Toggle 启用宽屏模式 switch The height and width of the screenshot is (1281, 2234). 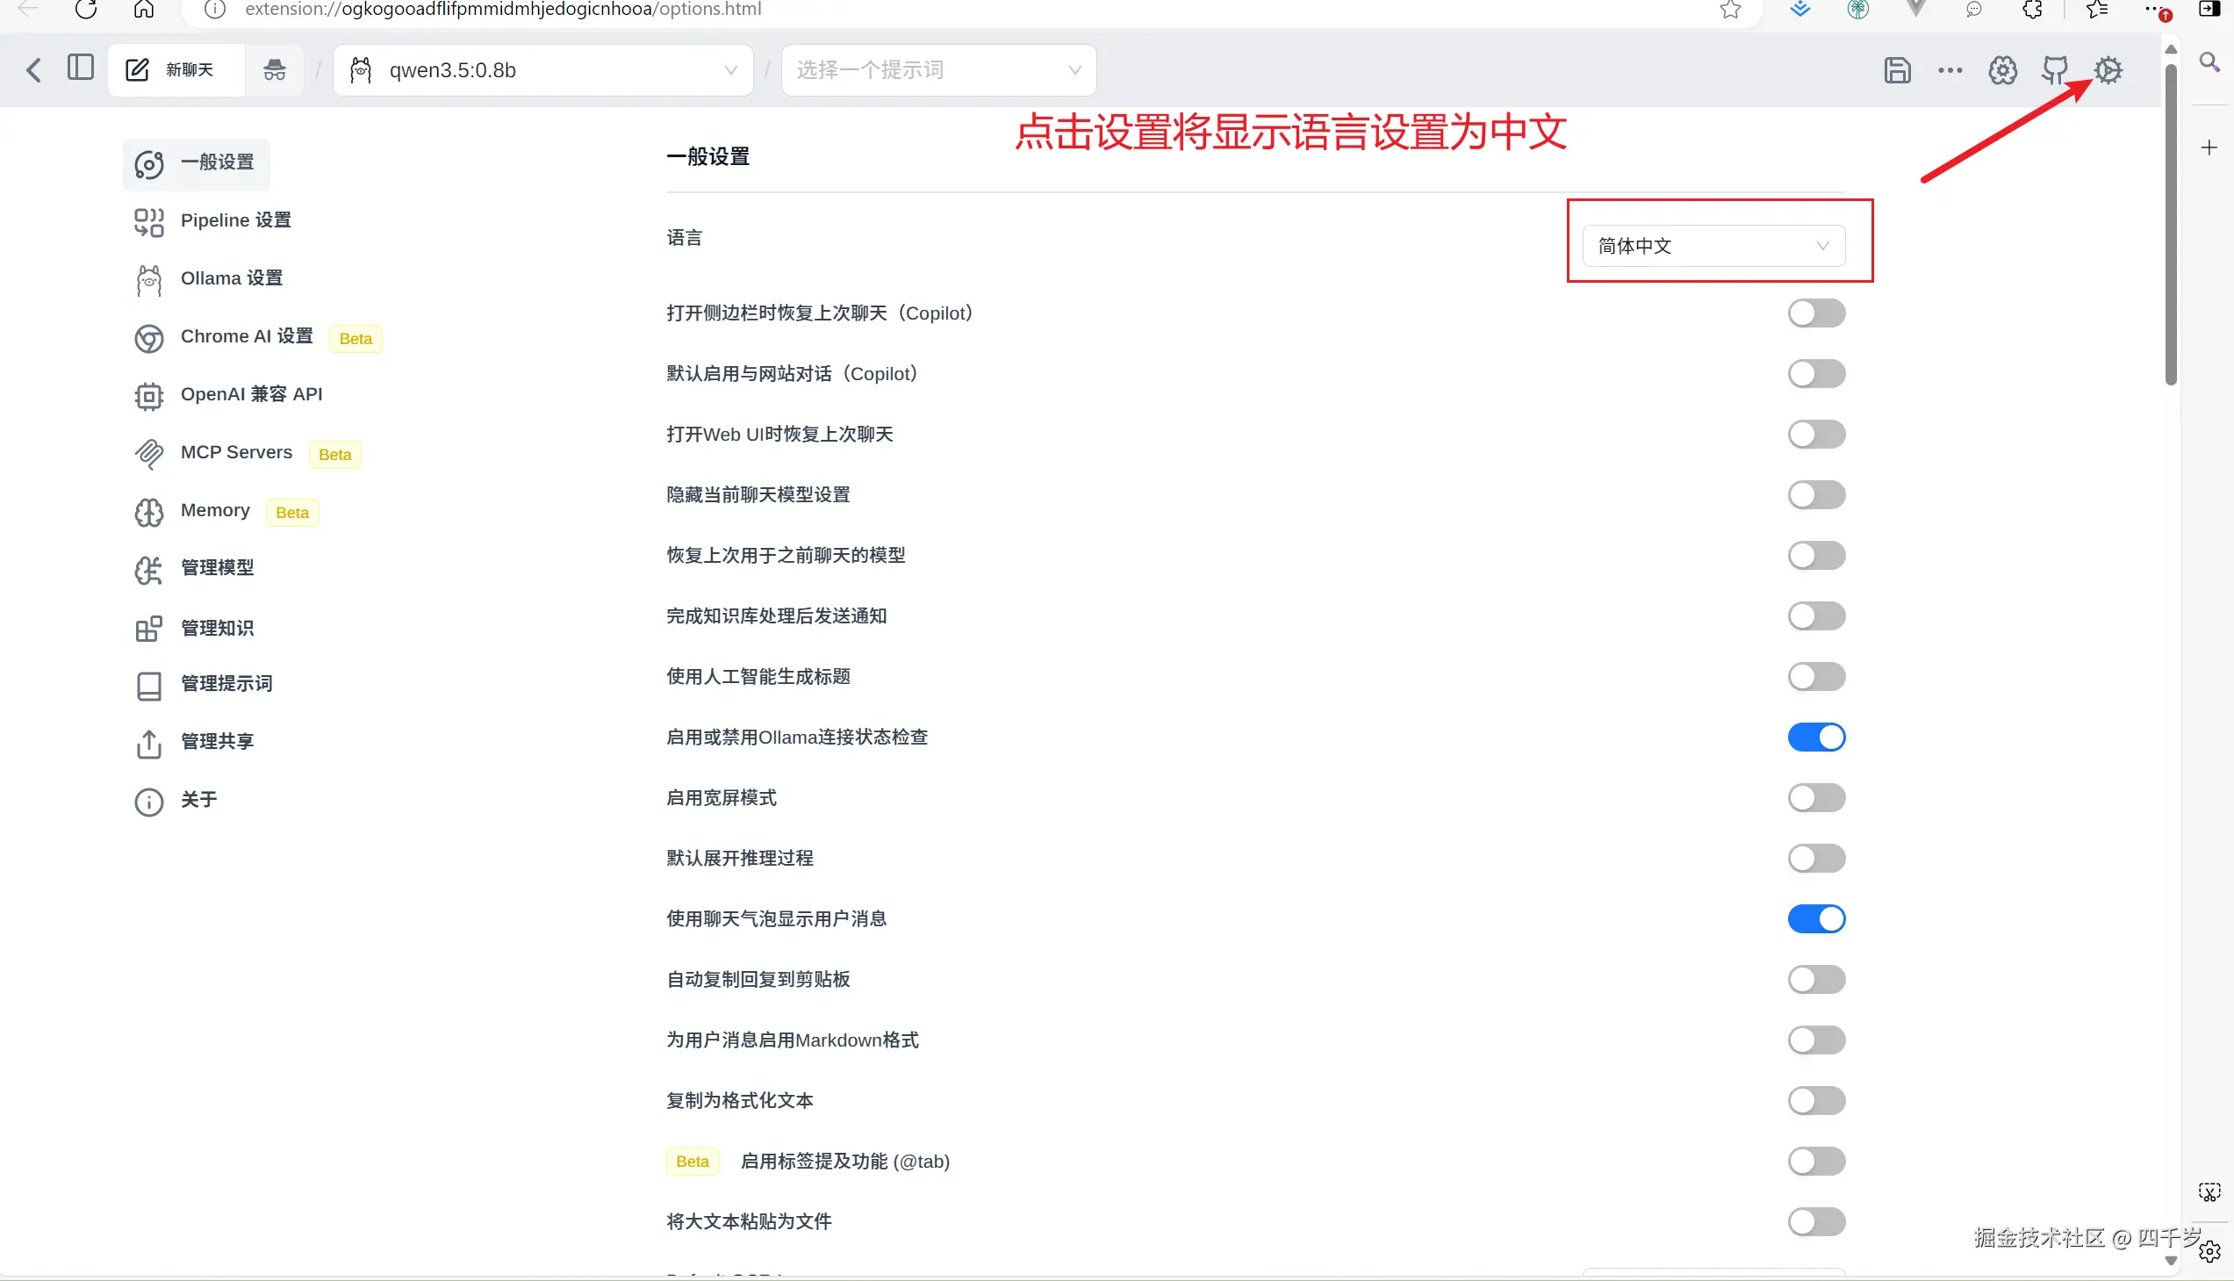(x=1816, y=798)
